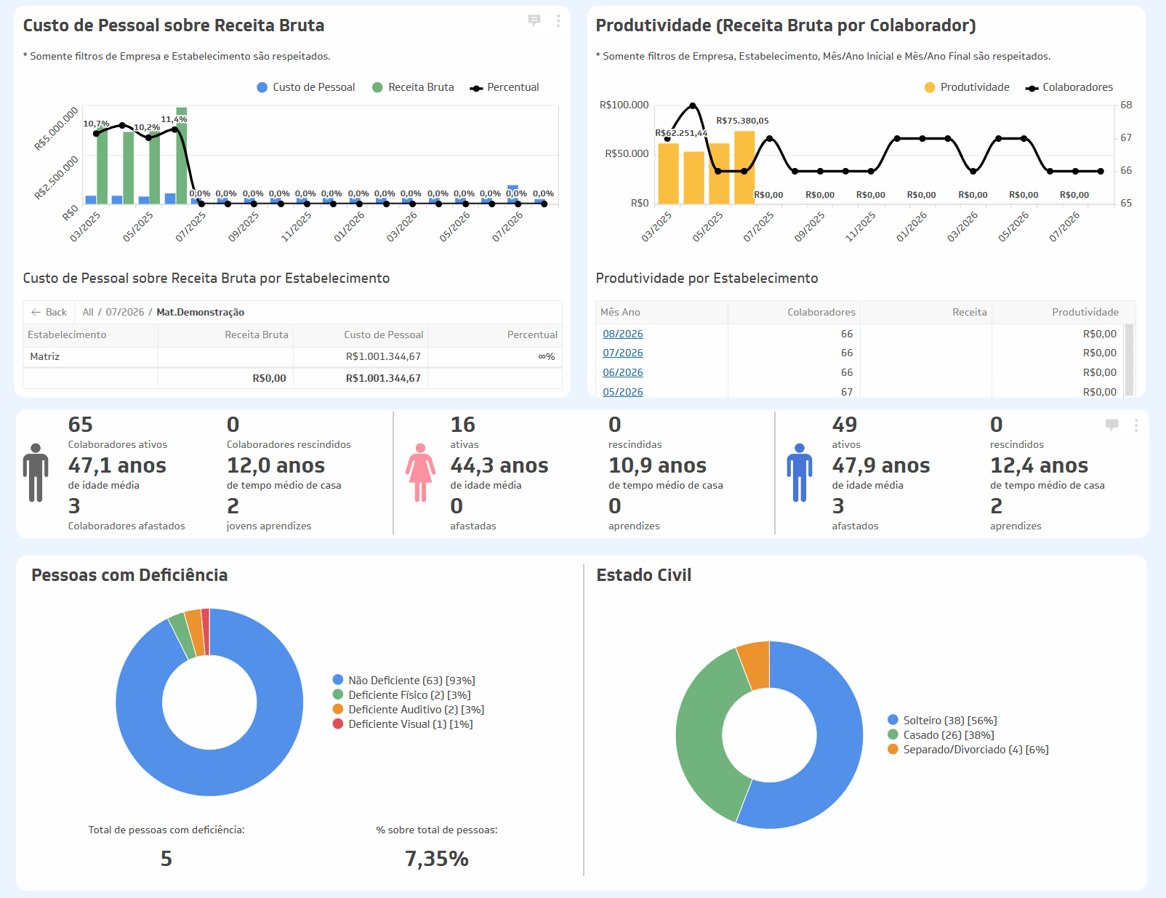
Task: Open the 07/2026 link in productivity table
Action: (623, 353)
